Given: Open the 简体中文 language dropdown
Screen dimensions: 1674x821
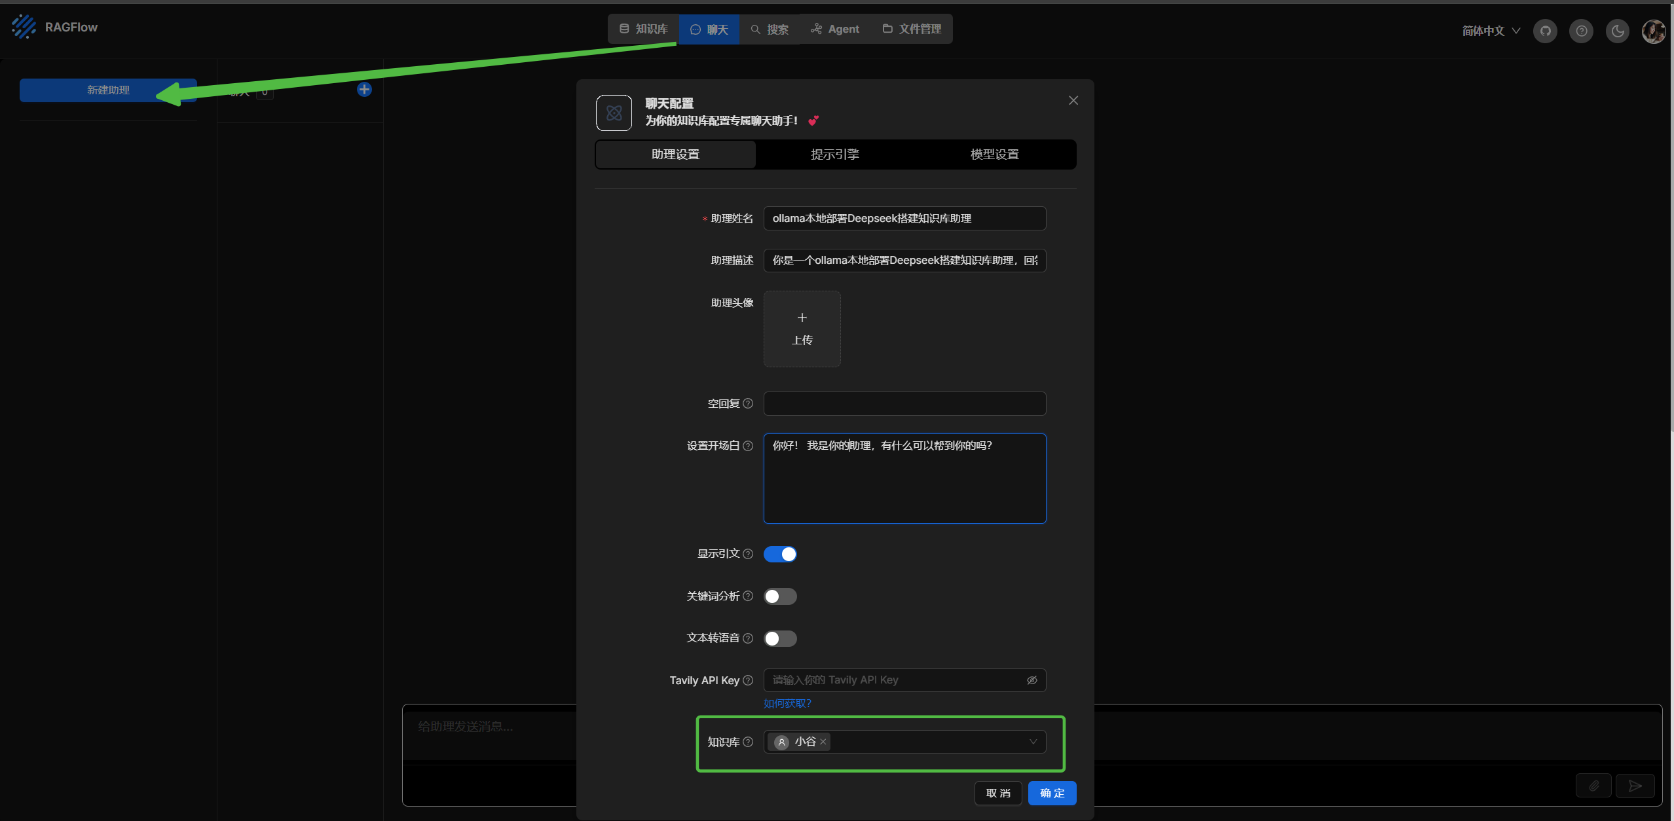Looking at the screenshot, I should click(x=1491, y=31).
